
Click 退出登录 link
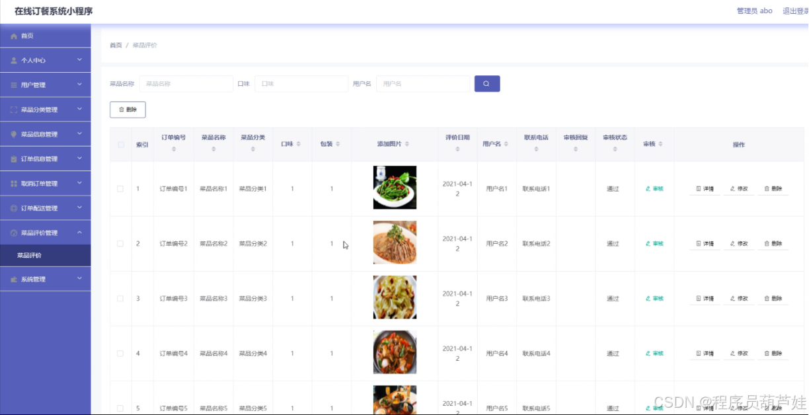[x=795, y=11]
